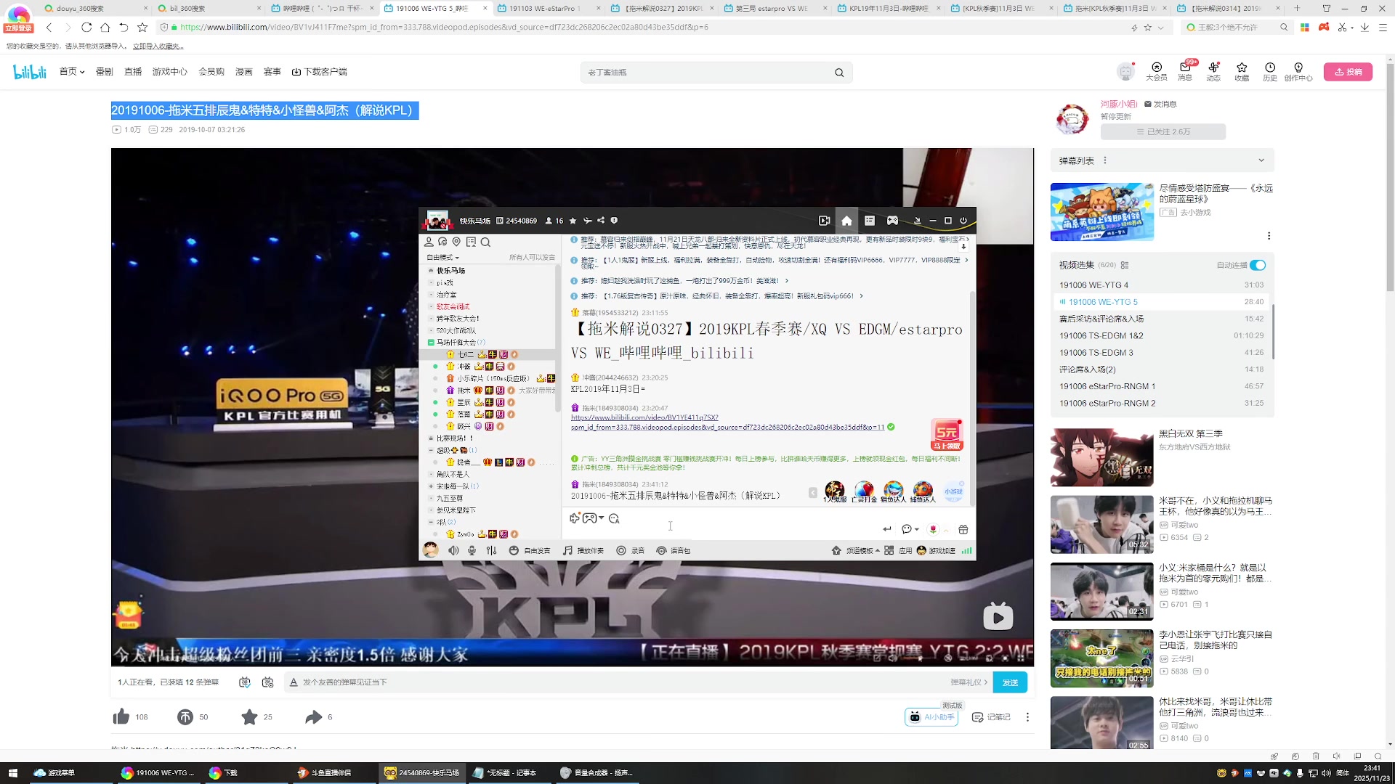Image resolution: width=1395 pixels, height=784 pixels.
Task: Open the 首页 dropdown in header
Action: [x=72, y=72]
